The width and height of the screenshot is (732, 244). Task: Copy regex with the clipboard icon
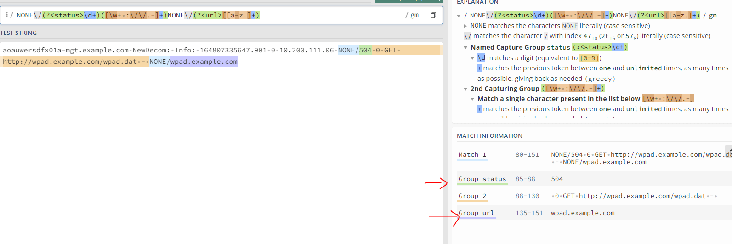(x=433, y=15)
